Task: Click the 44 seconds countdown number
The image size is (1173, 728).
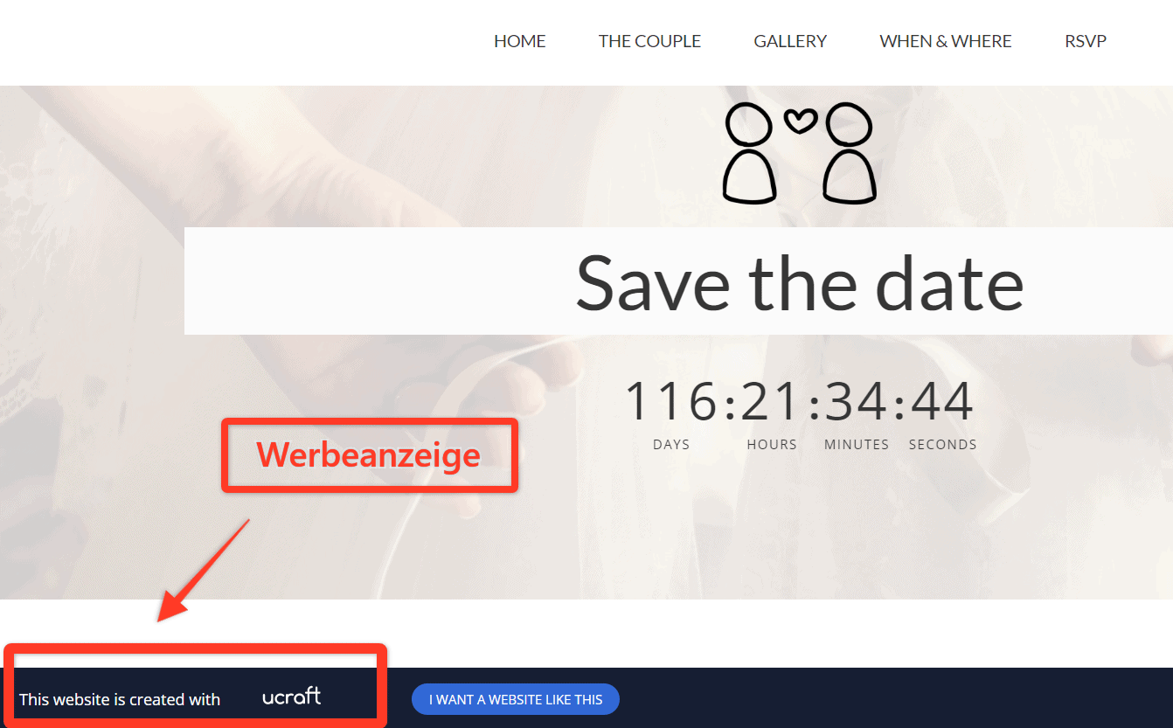Action: pos(942,401)
